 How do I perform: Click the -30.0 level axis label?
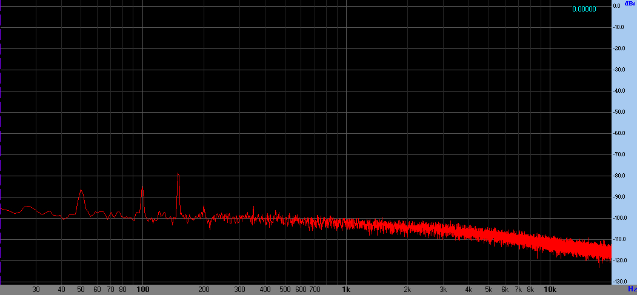[618, 70]
